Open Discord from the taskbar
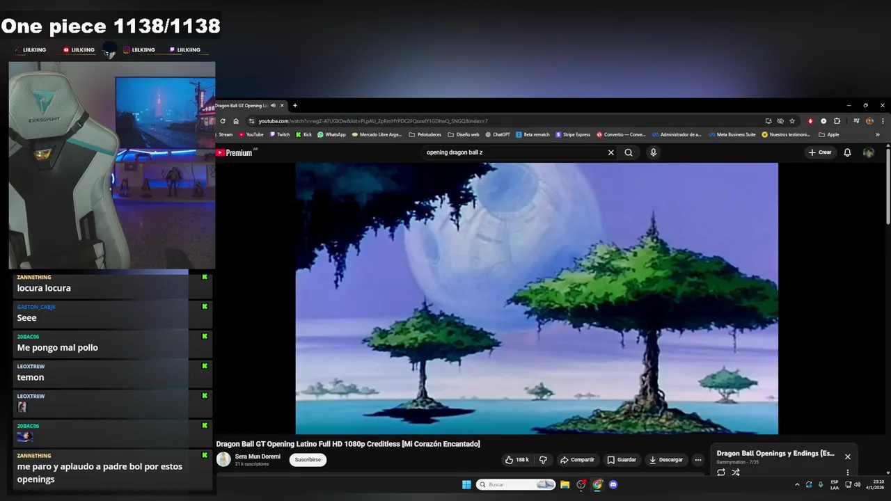Image resolution: width=891 pixels, height=501 pixels. tap(613, 484)
